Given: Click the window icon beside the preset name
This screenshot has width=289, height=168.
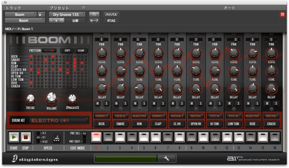Looking at the screenshot, I should coord(94,14).
